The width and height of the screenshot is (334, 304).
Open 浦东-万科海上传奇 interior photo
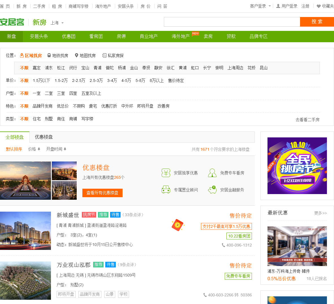tap(297, 246)
